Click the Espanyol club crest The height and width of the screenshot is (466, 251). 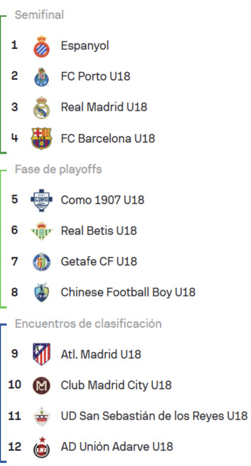[41, 46]
